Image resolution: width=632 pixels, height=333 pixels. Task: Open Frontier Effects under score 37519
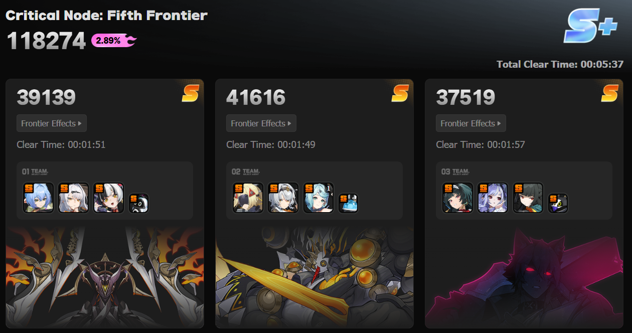471,123
